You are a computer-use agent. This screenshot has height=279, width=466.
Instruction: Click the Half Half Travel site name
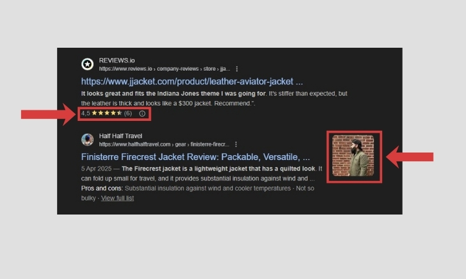tap(121, 136)
